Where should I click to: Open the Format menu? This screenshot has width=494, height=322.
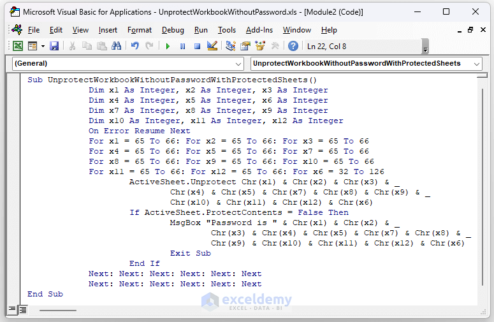tap(139, 30)
